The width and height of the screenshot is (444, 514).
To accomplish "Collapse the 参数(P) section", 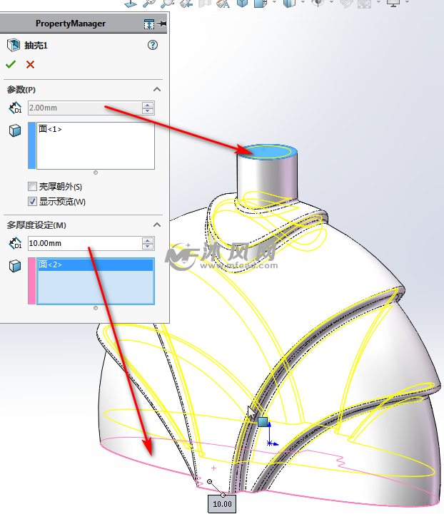I will (x=157, y=90).
